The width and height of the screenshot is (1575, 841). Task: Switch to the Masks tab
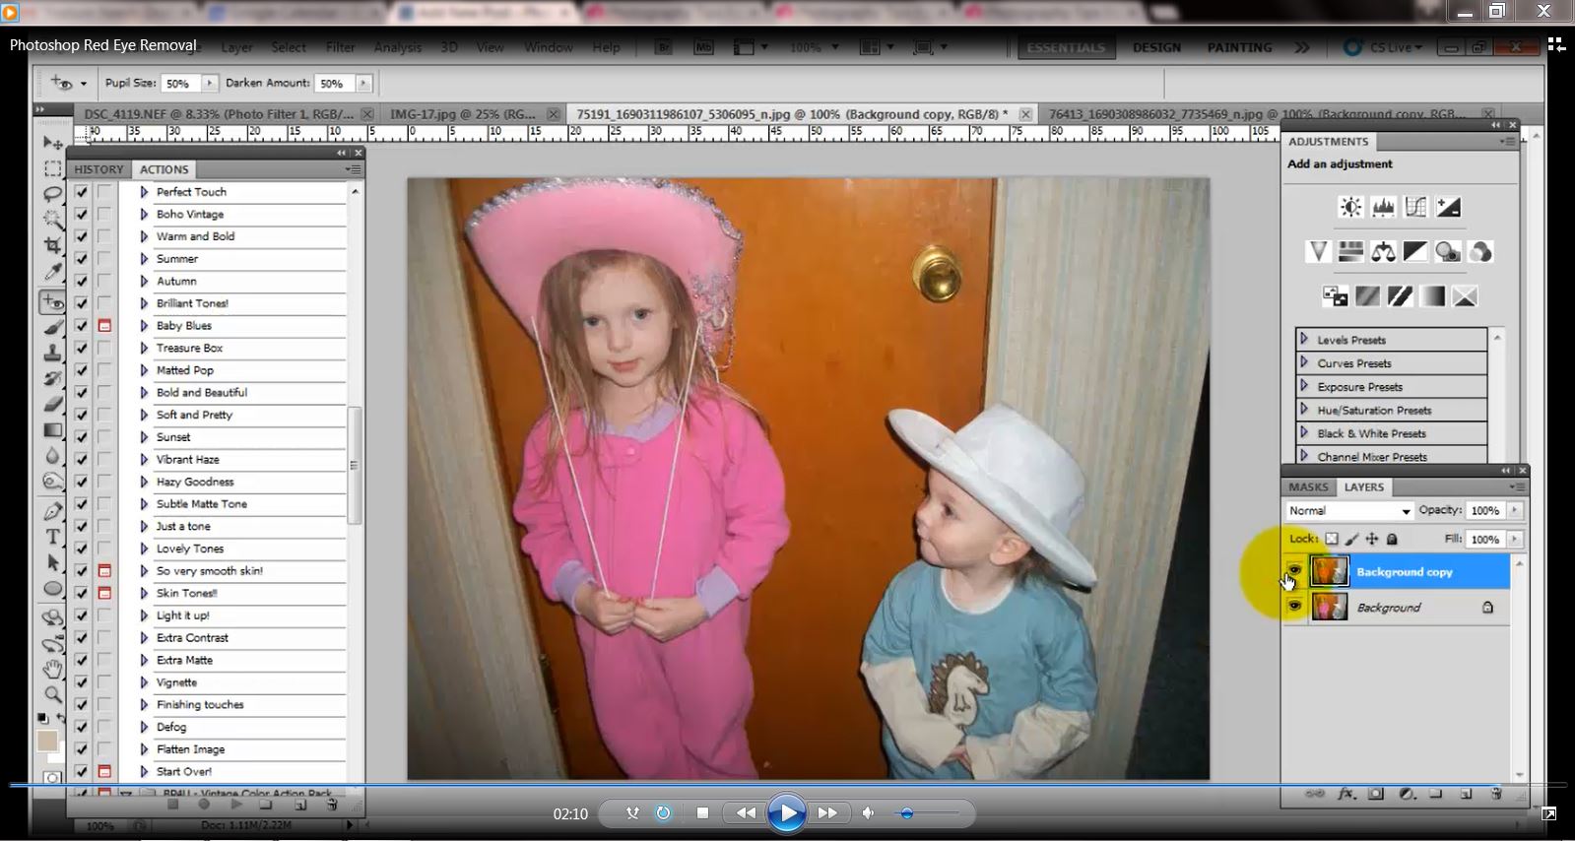[x=1308, y=486]
